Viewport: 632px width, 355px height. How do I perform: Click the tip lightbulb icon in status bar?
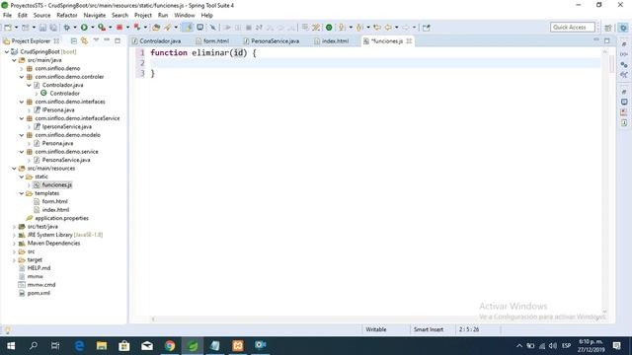tap(7, 330)
